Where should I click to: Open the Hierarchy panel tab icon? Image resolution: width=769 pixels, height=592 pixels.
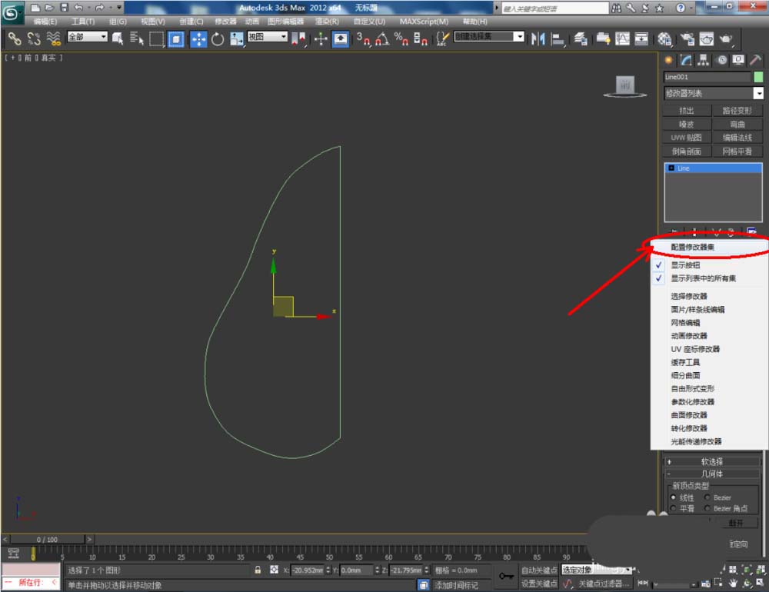(703, 60)
